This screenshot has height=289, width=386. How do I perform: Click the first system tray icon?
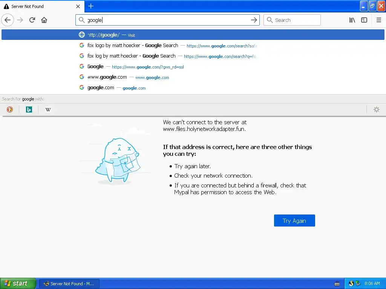(x=351, y=283)
